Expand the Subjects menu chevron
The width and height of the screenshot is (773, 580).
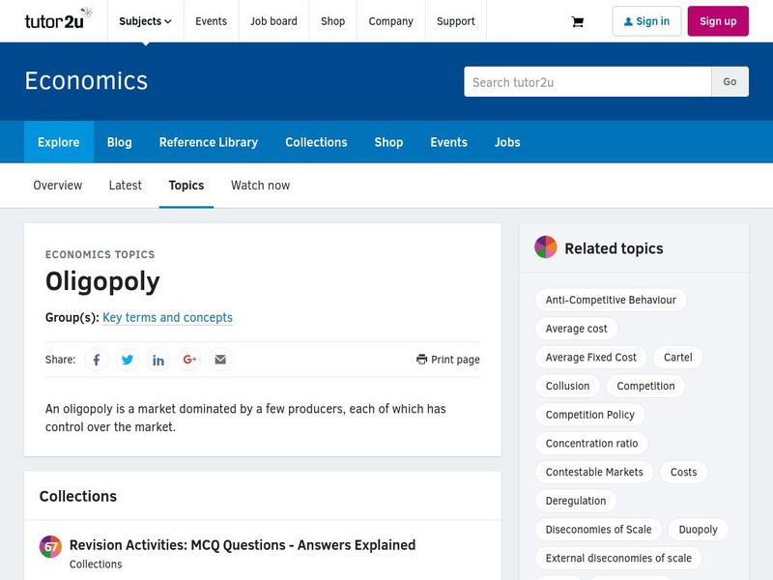click(x=168, y=21)
